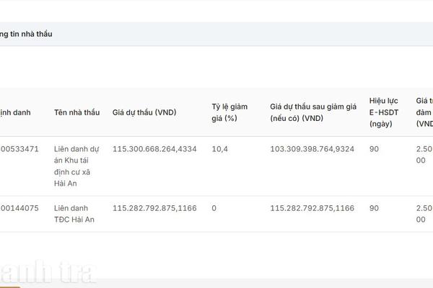433x288 pixels.
Task: Click the 'Tên nhà thầu' column header
Action: tap(76, 112)
